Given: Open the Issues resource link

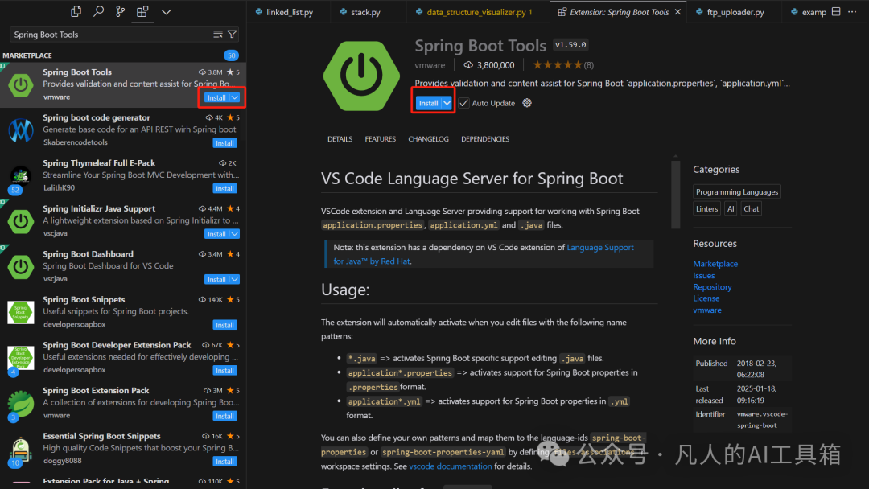Looking at the screenshot, I should coord(703,276).
